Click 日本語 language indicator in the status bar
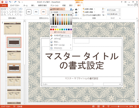 point(20,106)
